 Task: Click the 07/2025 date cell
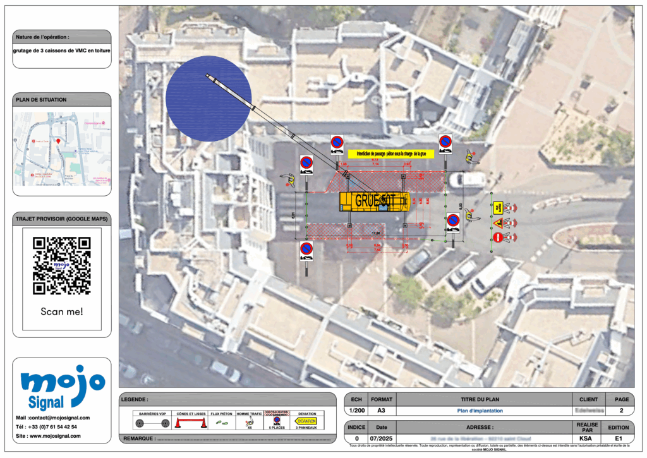381,438
